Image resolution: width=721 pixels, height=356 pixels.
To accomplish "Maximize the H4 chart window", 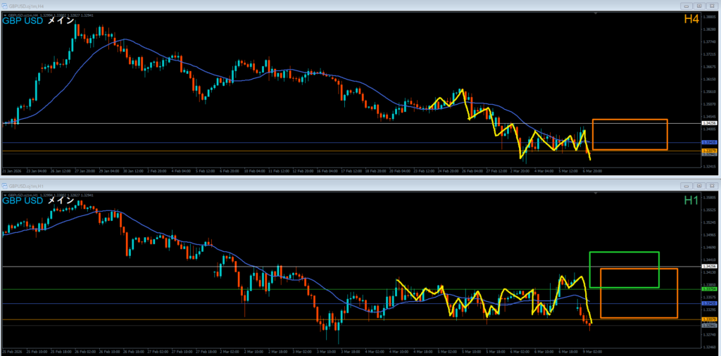I will tap(699, 6).
